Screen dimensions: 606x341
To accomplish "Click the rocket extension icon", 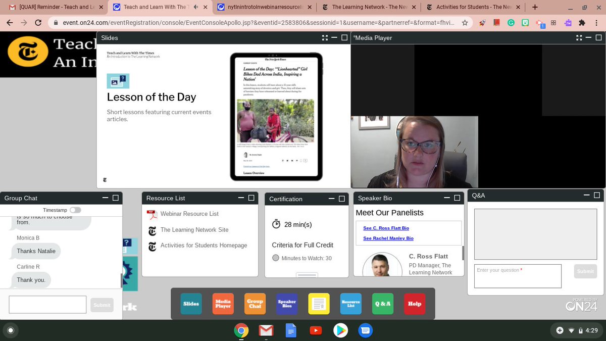I will pyautogui.click(x=483, y=23).
